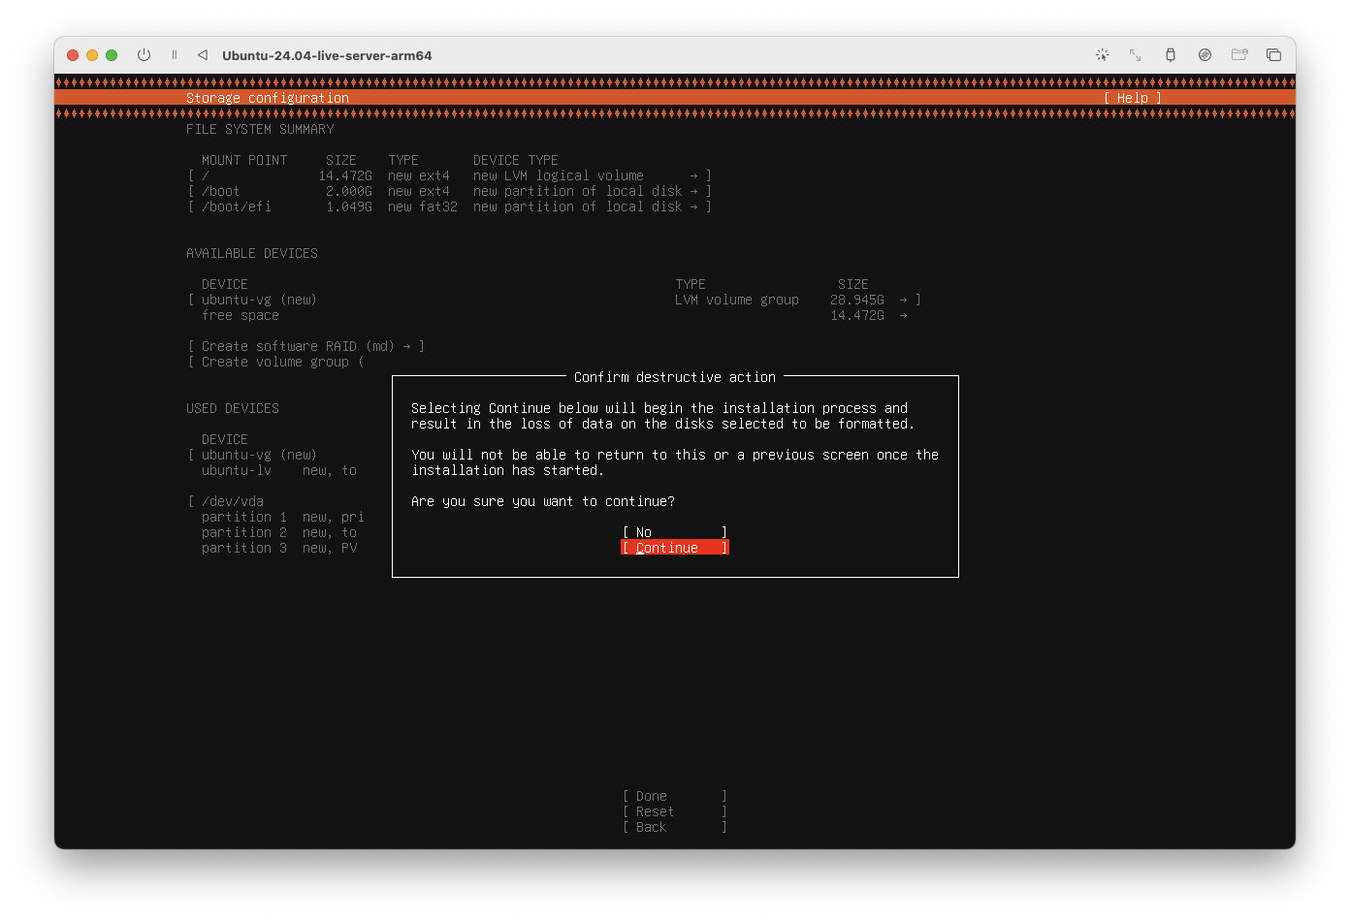Open the shared folder icon
This screenshot has width=1350, height=921.
click(x=1239, y=55)
